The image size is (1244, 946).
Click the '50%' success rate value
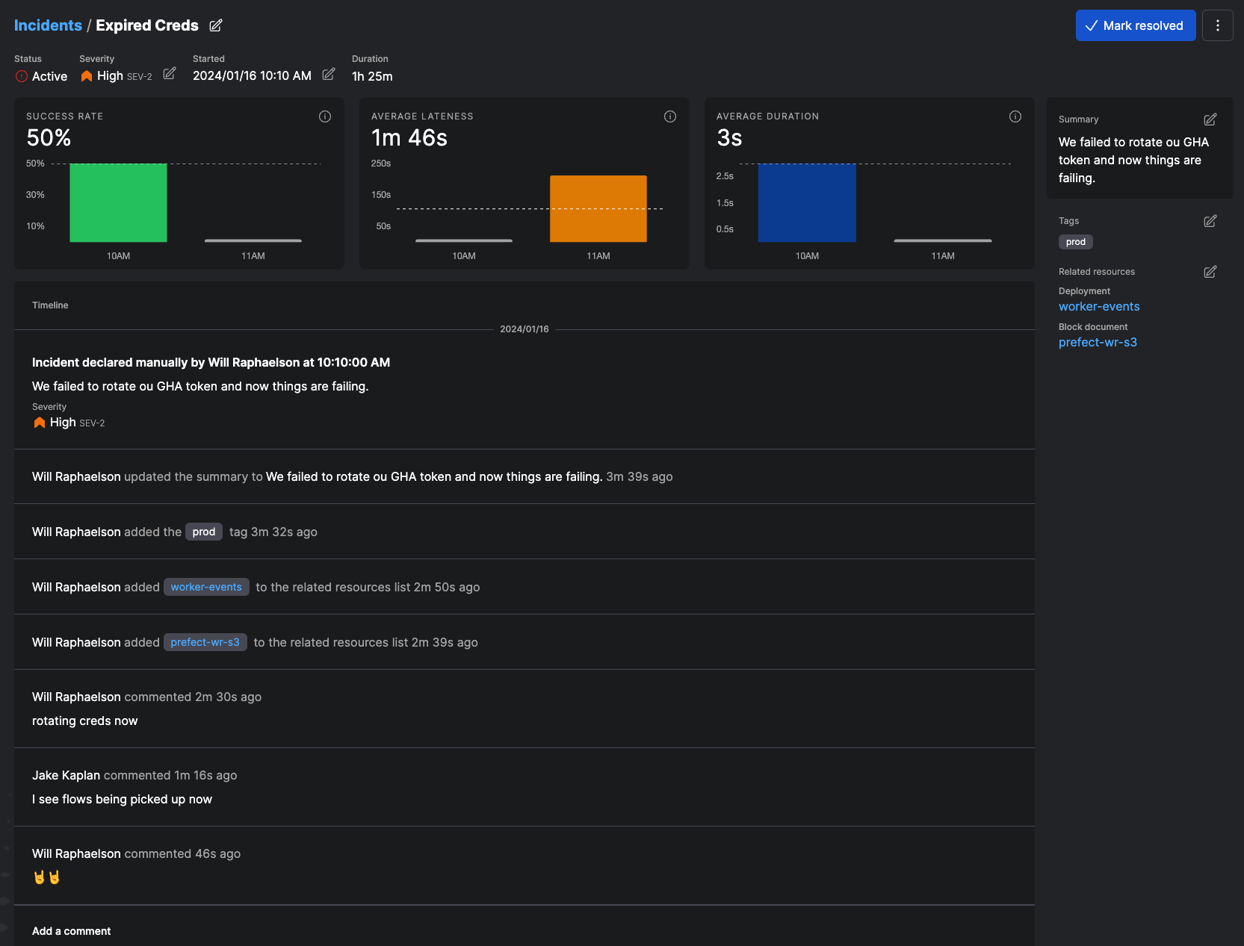49,138
